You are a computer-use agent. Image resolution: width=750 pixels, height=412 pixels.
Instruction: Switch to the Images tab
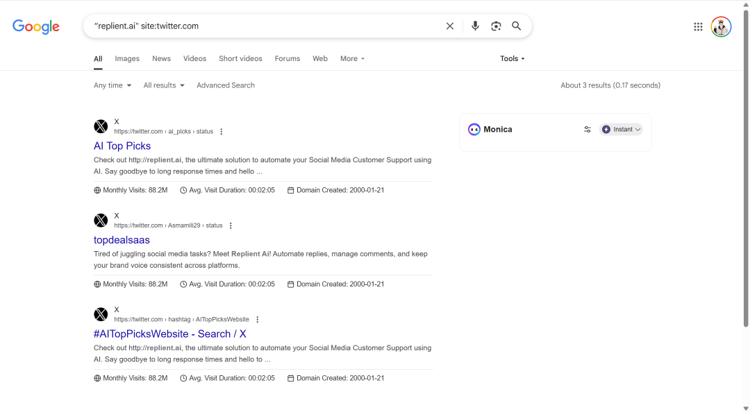(127, 58)
